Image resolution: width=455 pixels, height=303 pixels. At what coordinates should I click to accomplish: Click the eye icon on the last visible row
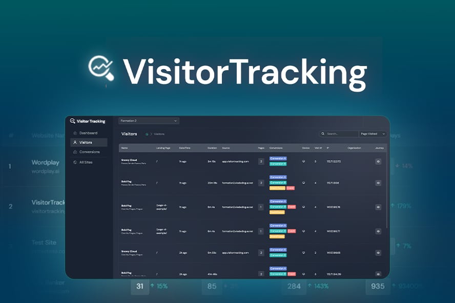(378, 273)
